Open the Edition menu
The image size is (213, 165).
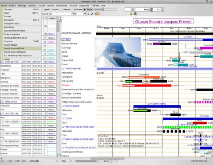pyautogui.click(x=12, y=5)
